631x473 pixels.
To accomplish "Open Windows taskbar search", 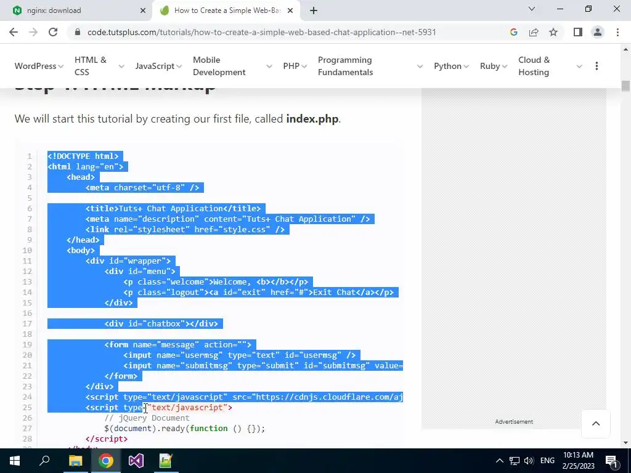I will [44, 461].
